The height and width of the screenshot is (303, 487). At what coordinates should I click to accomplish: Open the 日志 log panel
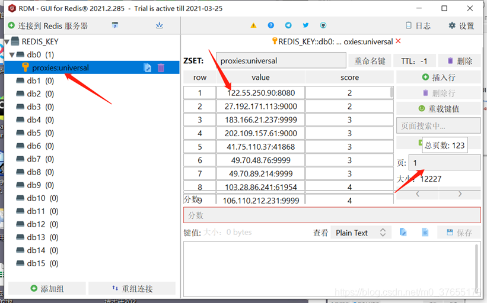pyautogui.click(x=418, y=25)
